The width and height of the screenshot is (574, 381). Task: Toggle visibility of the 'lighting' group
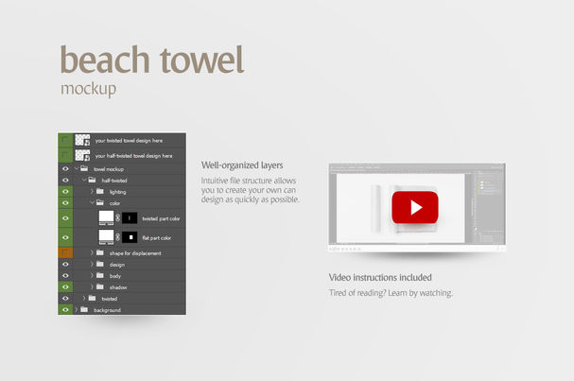(x=65, y=191)
